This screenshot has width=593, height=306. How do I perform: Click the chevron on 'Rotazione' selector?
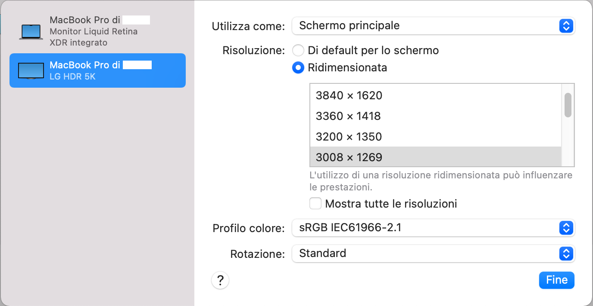click(566, 254)
